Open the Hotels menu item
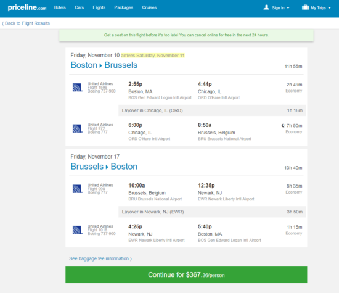 tap(60, 7)
